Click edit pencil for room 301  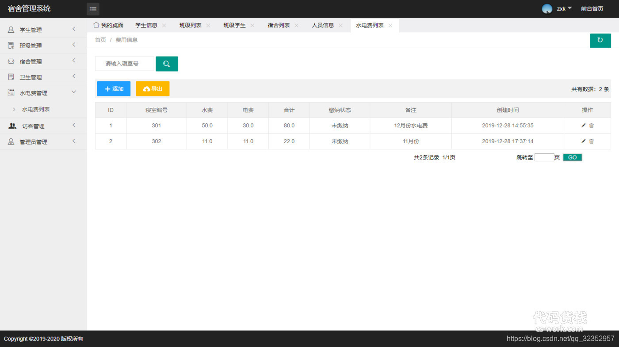[584, 126]
